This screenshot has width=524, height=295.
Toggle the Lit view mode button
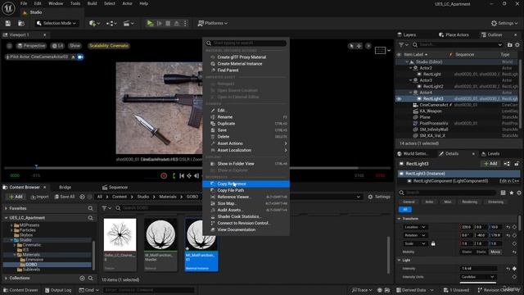(57, 46)
